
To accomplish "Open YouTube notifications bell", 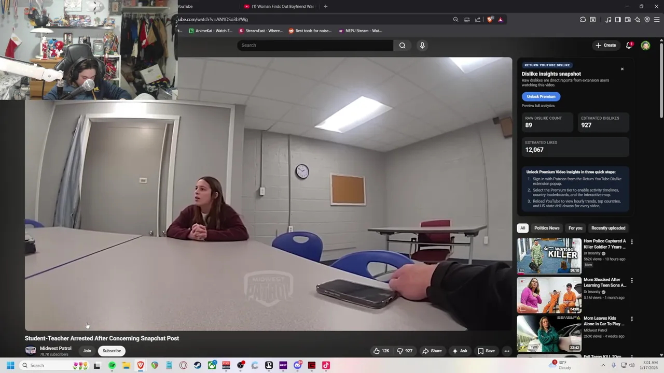I will click(629, 45).
